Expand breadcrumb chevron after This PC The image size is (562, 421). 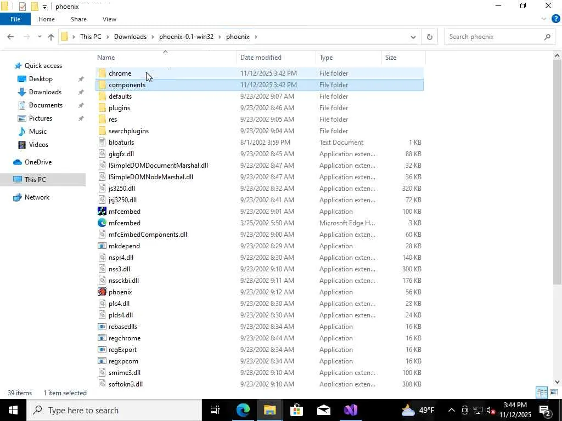[x=108, y=37]
